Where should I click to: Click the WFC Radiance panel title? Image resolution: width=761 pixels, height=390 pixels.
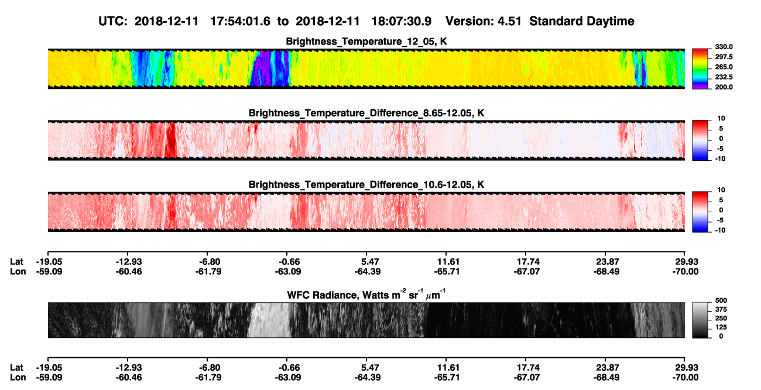tap(366, 294)
